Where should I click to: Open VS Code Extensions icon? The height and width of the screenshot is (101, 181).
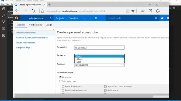[x=3, y=35]
